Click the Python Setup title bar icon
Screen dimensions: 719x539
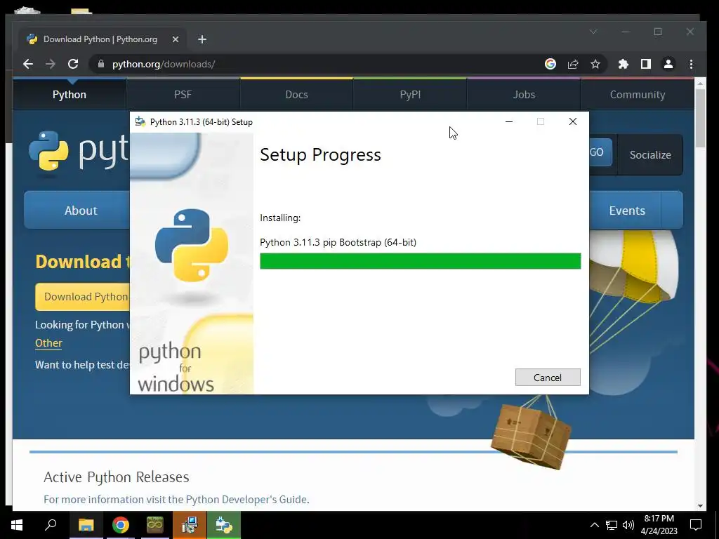140,122
